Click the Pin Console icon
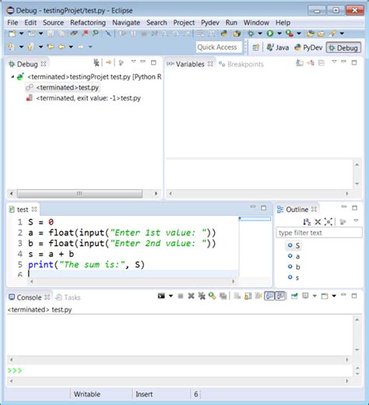The width and height of the screenshot is (369, 405). coord(294,296)
